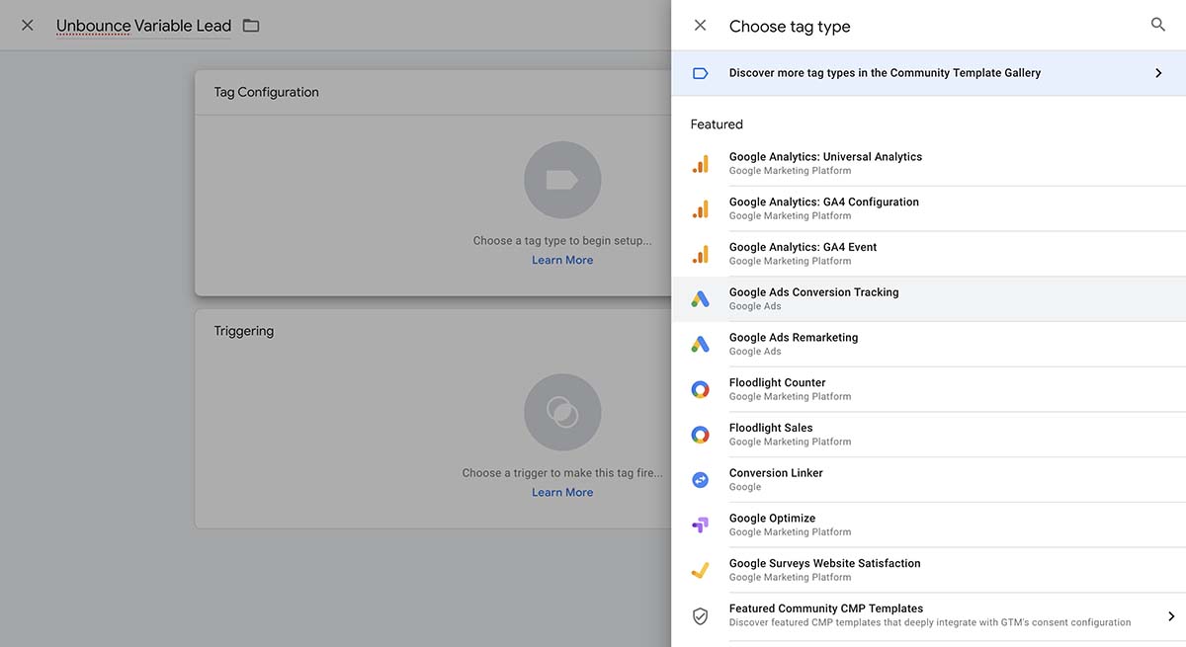Edit the tag name Unbounce Variable Lead
This screenshot has height=647, width=1186.
(x=143, y=26)
